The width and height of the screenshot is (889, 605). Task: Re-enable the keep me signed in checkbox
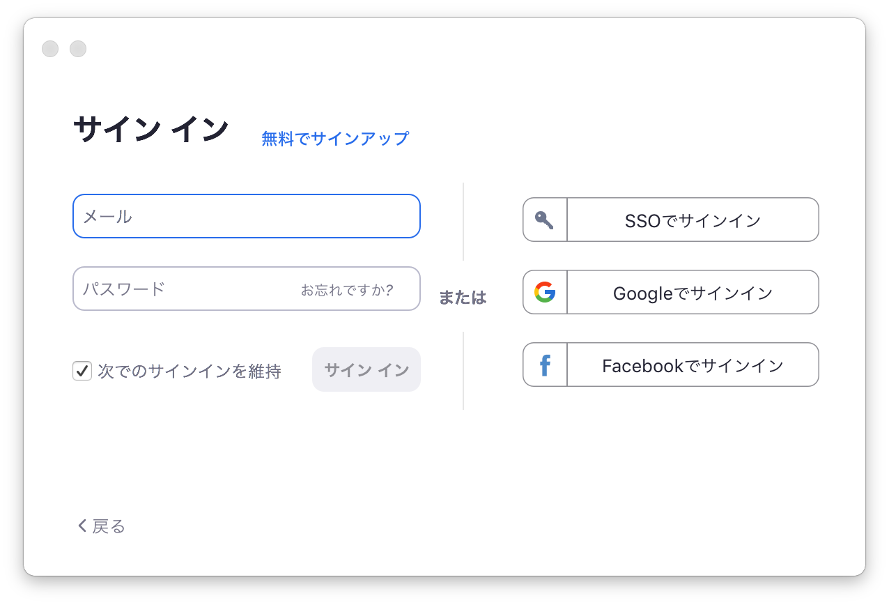pos(82,371)
